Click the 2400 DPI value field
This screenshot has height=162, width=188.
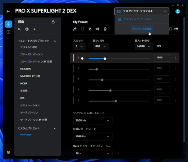[162, 90]
